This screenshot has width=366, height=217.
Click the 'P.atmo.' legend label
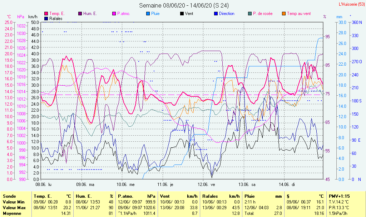124,14
